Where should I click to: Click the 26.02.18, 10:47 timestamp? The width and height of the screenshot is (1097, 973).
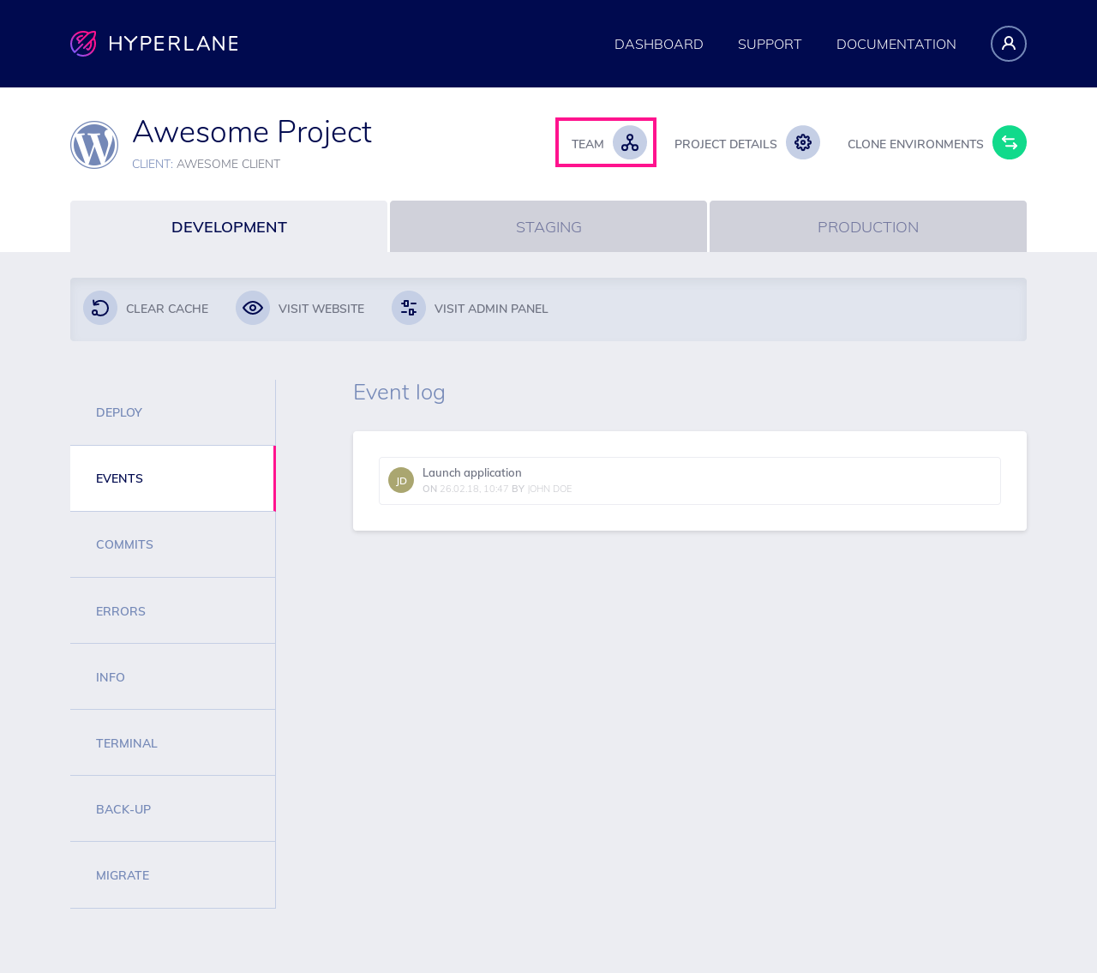tap(474, 489)
